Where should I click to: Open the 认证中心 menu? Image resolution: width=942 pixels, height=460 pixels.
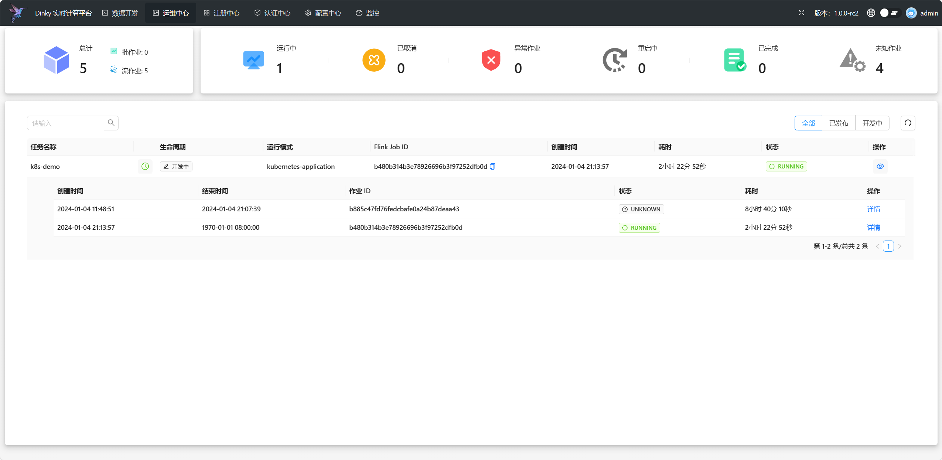(272, 13)
